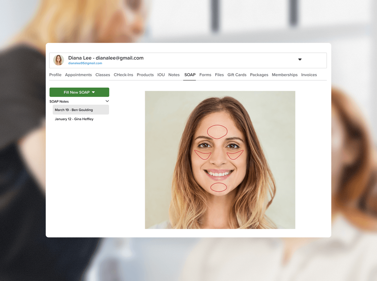Screen dimensions: 377x281
Task: Open the Notes tab
Action: click(174, 75)
